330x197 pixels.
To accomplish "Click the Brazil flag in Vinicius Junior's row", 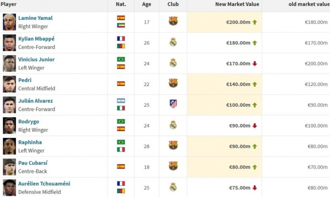I will click(x=121, y=59).
